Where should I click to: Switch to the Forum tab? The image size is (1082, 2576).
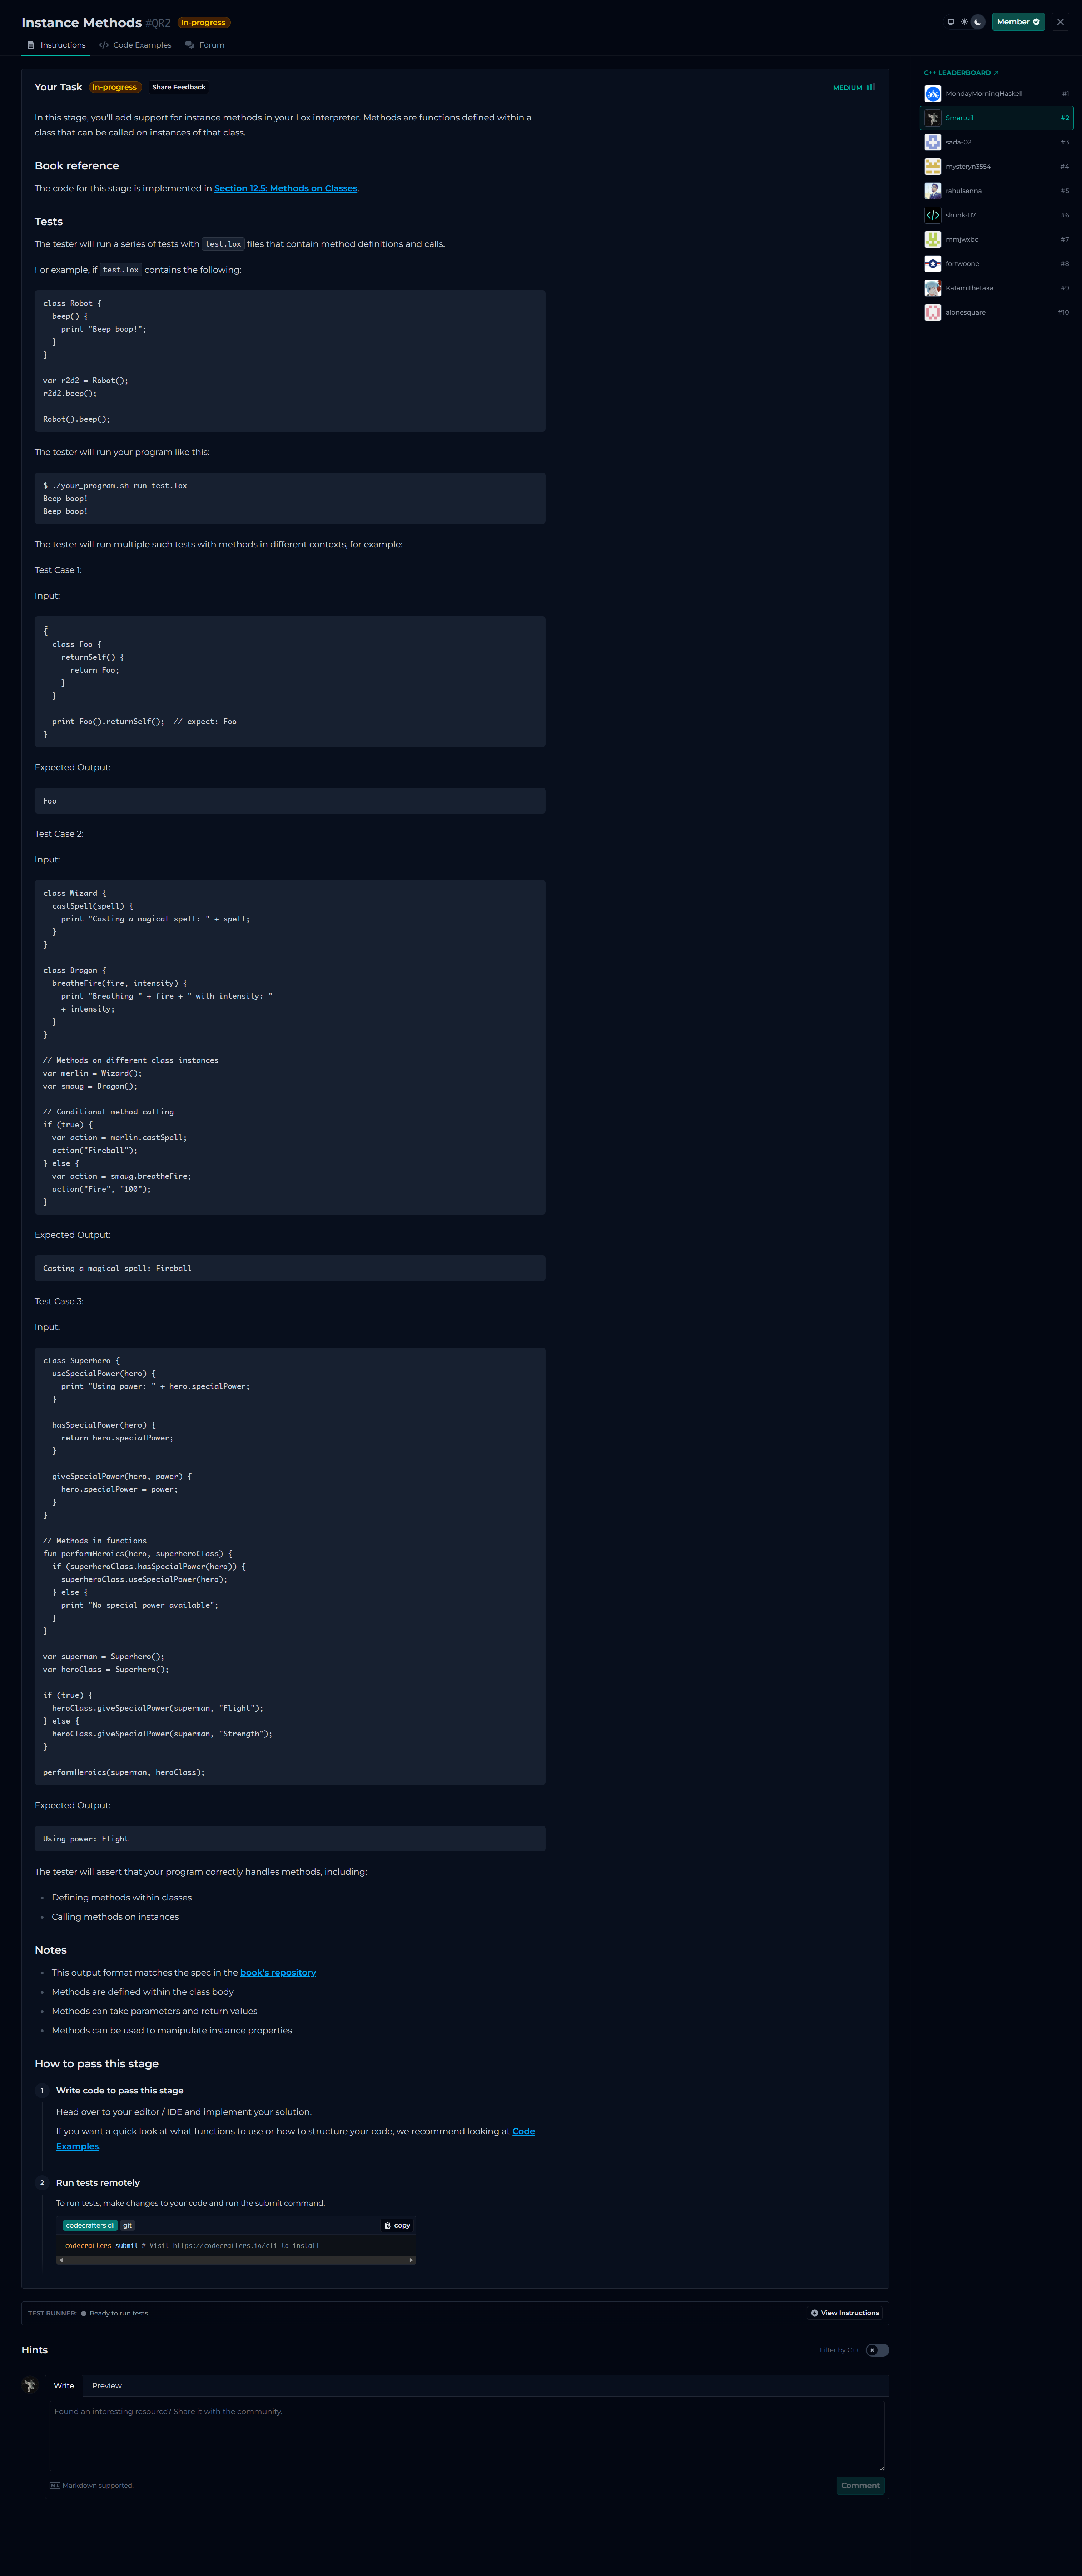point(205,45)
